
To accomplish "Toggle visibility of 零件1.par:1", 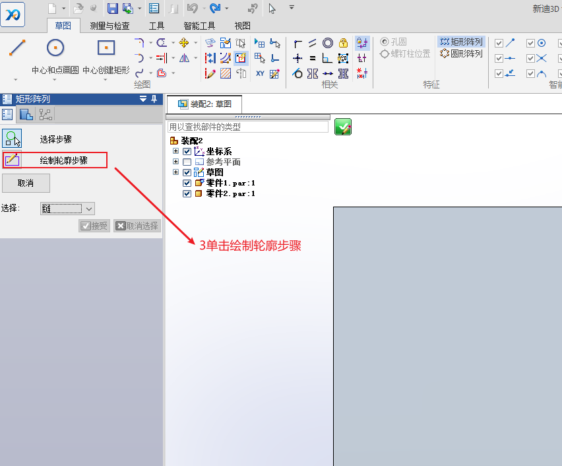I will coord(187,183).
